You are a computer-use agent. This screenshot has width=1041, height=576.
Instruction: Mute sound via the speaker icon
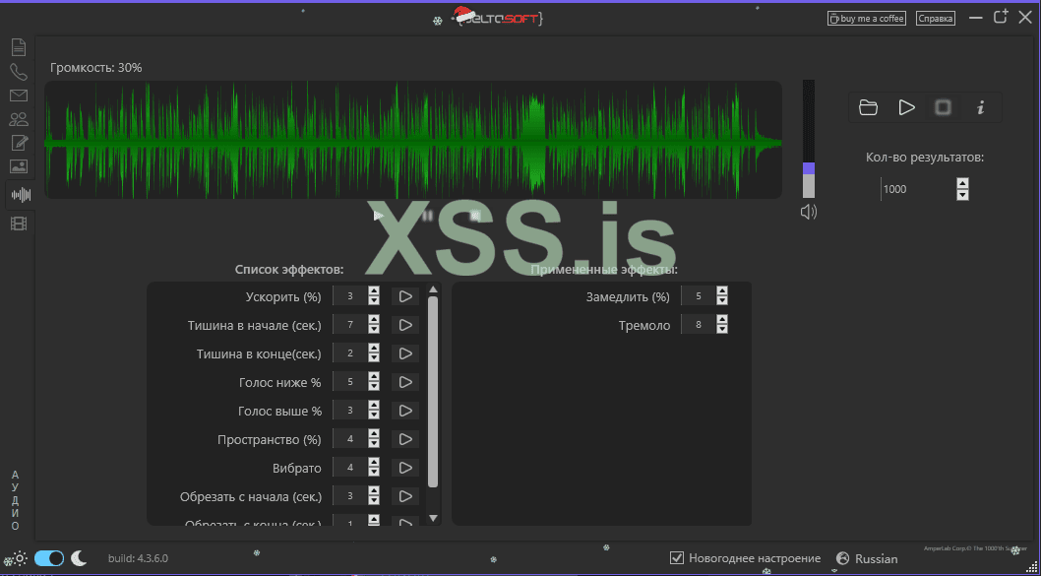coord(808,212)
